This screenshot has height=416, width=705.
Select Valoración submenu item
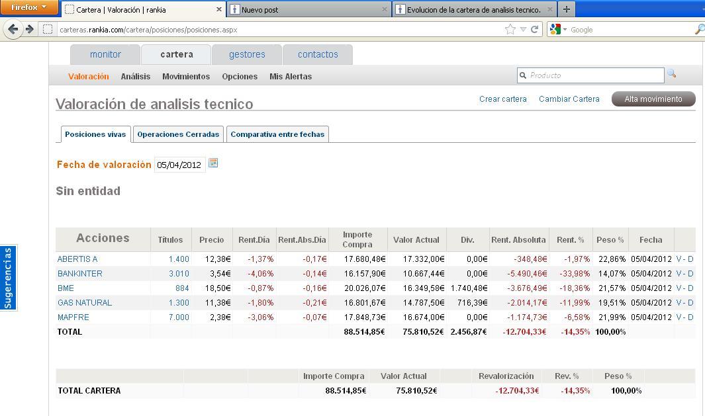(89, 76)
